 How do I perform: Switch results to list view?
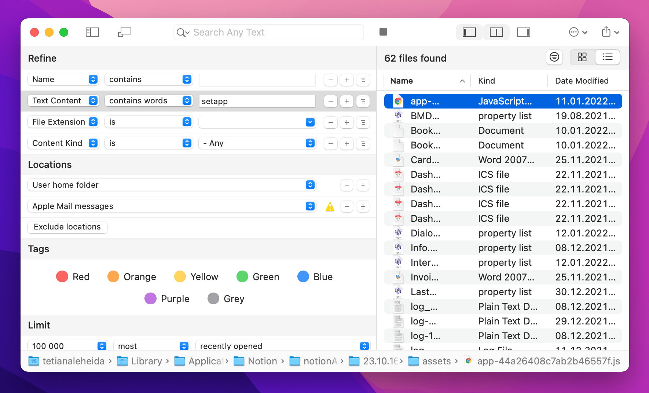[608, 57]
